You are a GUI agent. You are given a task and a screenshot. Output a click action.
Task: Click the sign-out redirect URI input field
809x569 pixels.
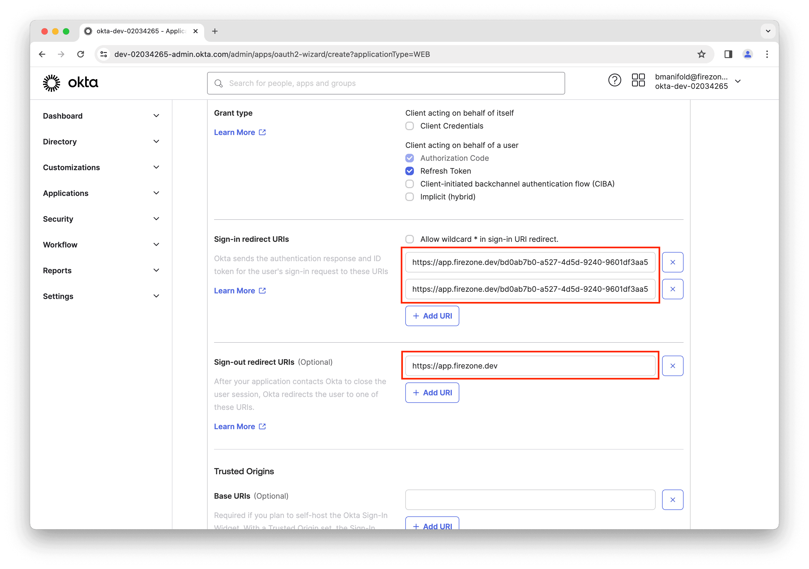[531, 366]
